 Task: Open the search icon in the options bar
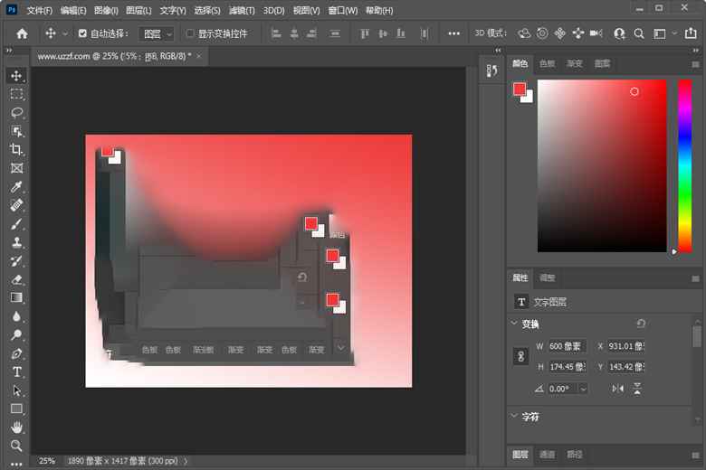(x=638, y=33)
